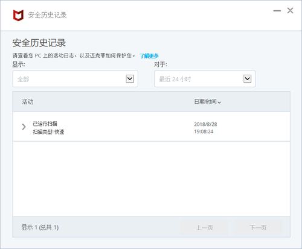Click the 上一页 previous page button
Screen dimensions: 302x249
(205, 227)
